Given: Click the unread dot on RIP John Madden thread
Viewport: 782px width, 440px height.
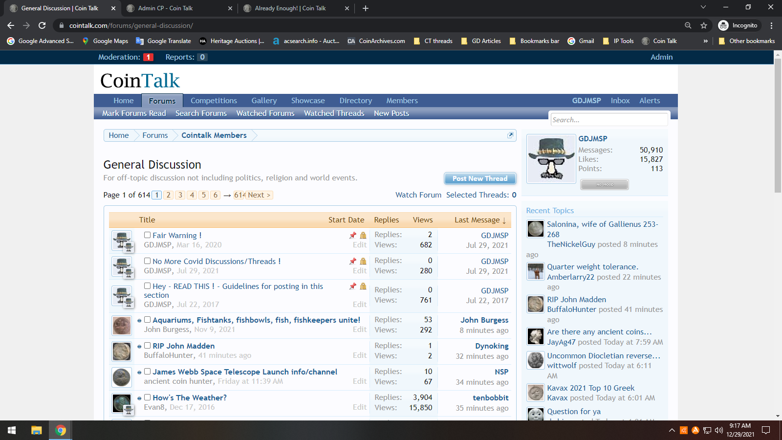Looking at the screenshot, I should 139,347.
